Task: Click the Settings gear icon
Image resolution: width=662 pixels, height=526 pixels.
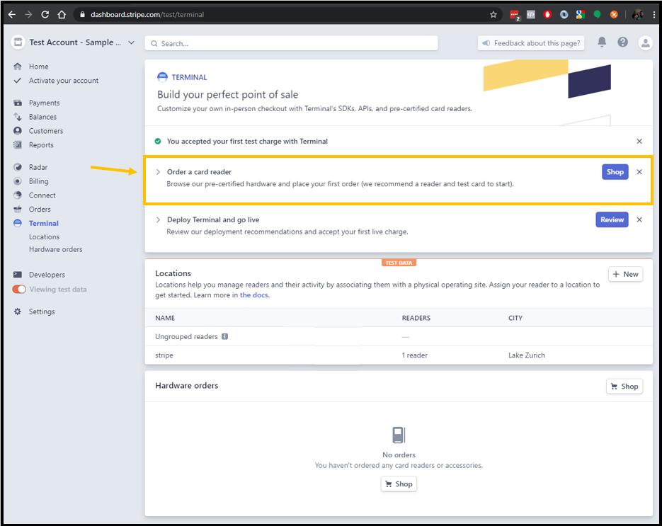Action: click(17, 311)
